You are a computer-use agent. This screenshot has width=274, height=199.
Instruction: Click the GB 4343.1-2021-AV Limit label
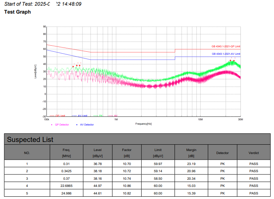pyautogui.click(x=226, y=54)
